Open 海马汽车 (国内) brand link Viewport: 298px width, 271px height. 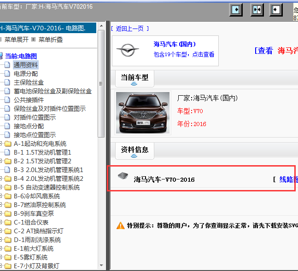tap(175, 44)
